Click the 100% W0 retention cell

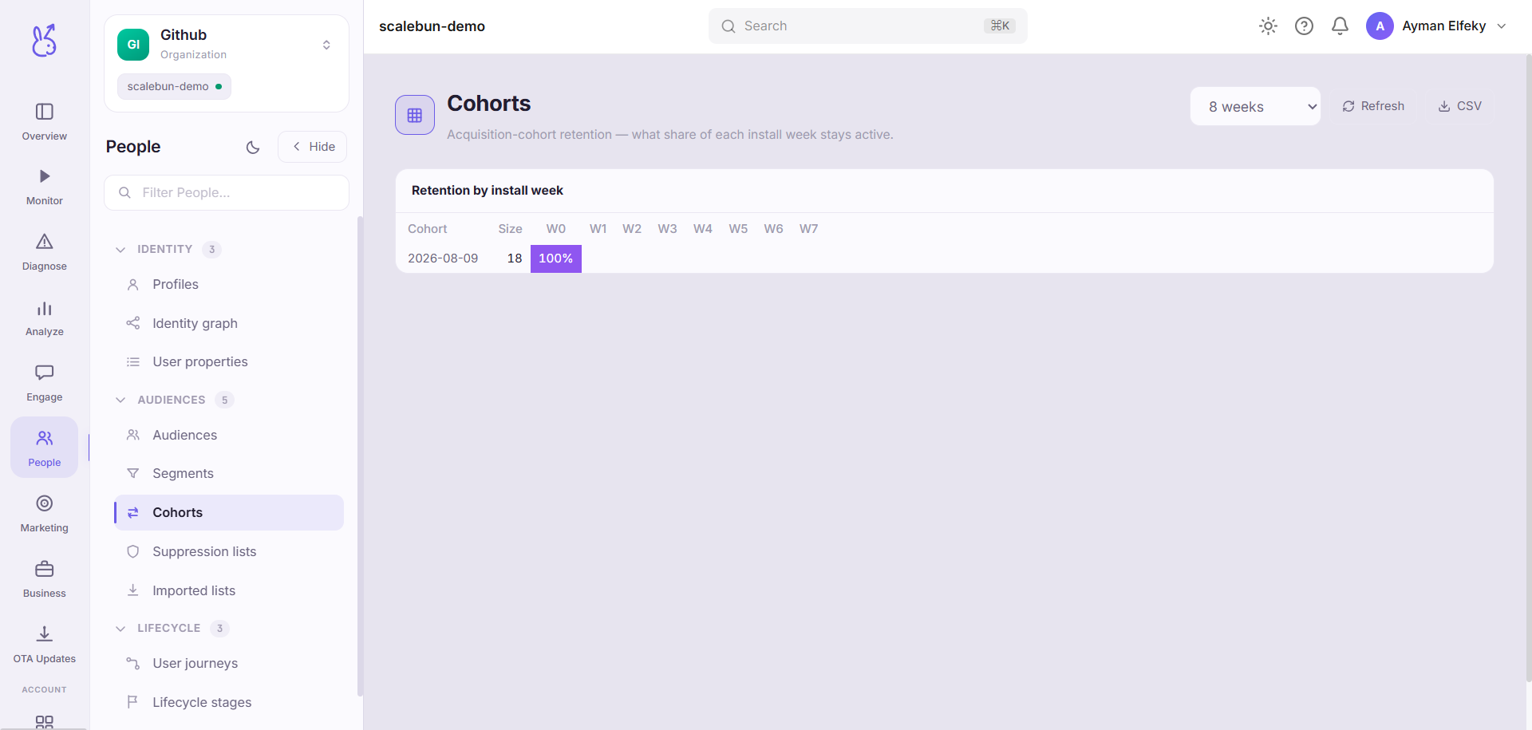coord(556,258)
